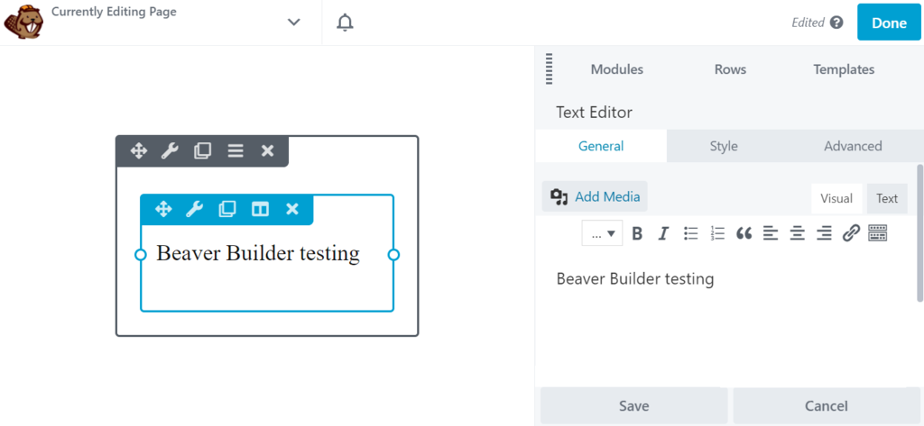
Task: Remove the module with blue X icon
Action: (x=292, y=209)
